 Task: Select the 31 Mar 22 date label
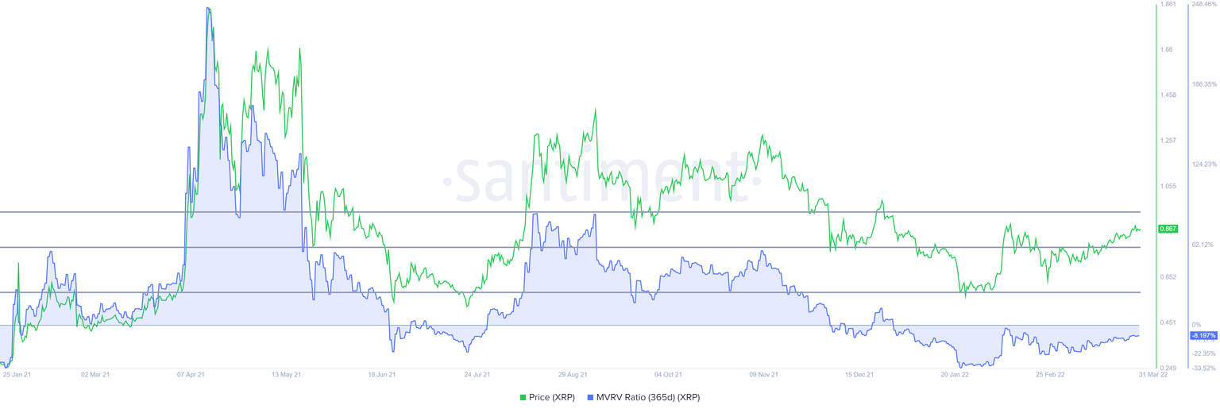[x=1152, y=373]
